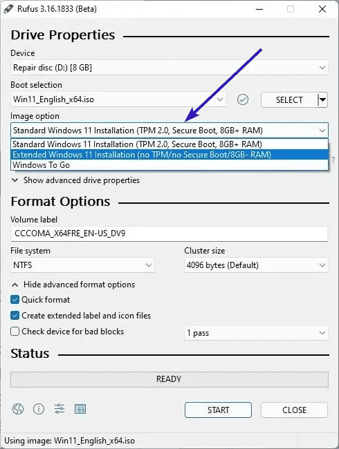Toggle Create extended label and icon files
The height and width of the screenshot is (449, 339).
tap(15, 316)
